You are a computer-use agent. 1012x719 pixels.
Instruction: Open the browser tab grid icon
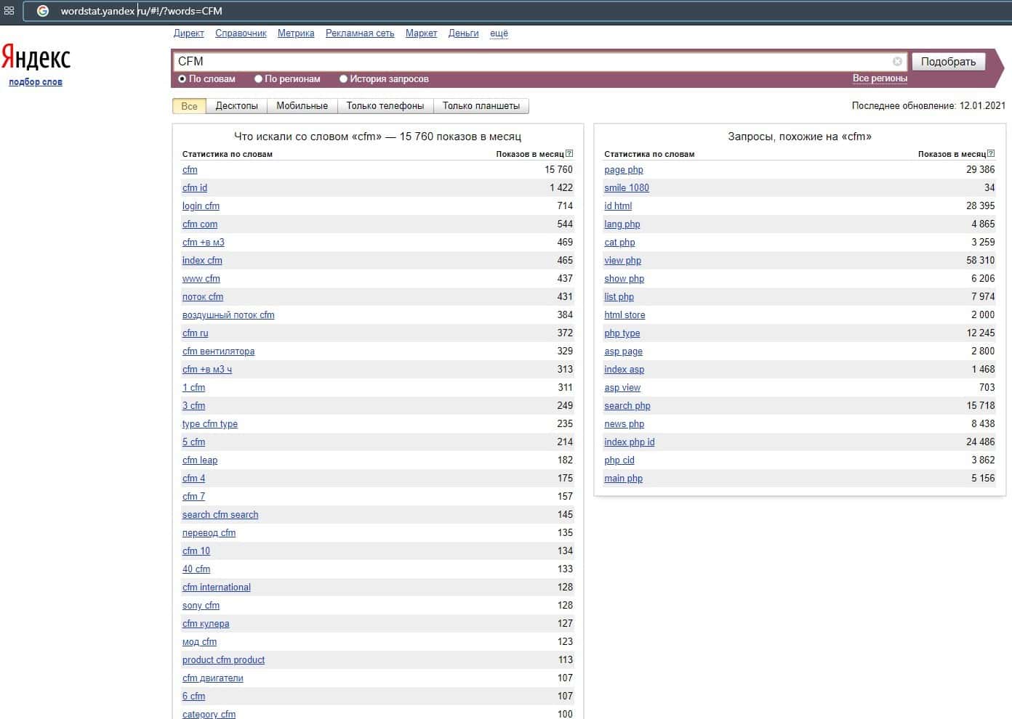click(9, 11)
